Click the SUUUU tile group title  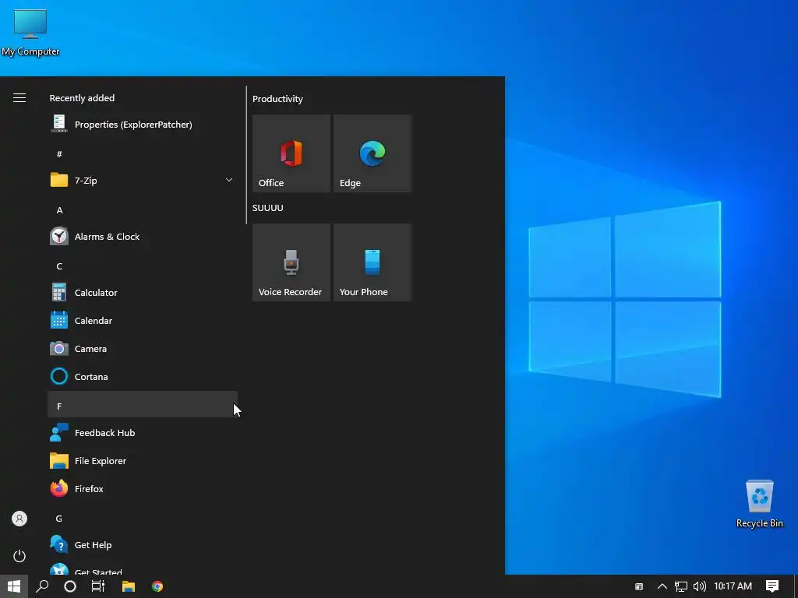(x=268, y=207)
